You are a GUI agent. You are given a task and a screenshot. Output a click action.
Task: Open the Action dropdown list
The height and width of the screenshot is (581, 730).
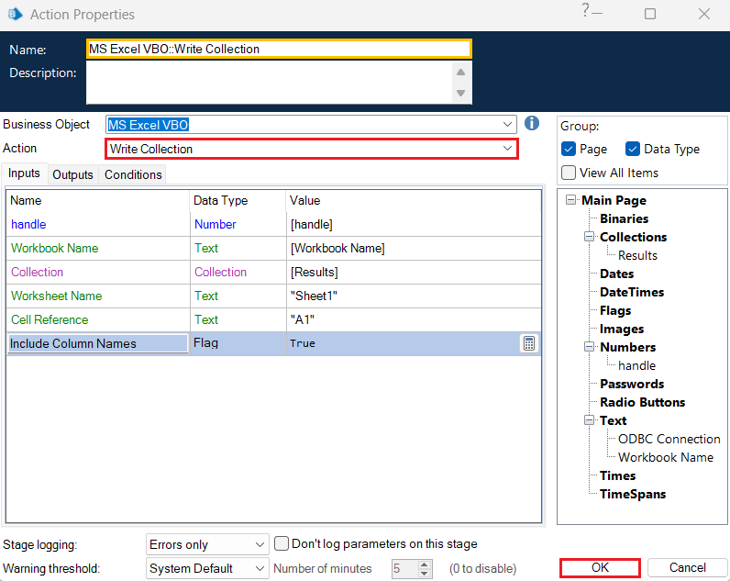[x=507, y=149]
